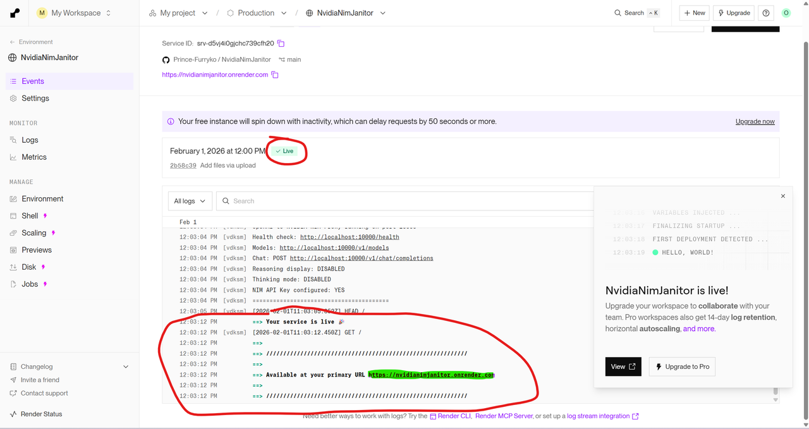
Task: Click Upgrade now link
Action: pyautogui.click(x=755, y=121)
